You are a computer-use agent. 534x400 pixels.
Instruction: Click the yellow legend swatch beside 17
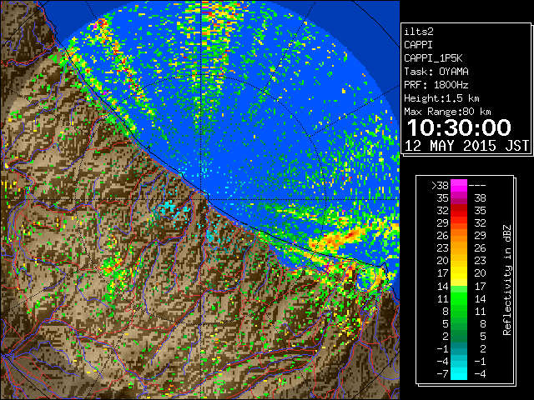coord(459,273)
